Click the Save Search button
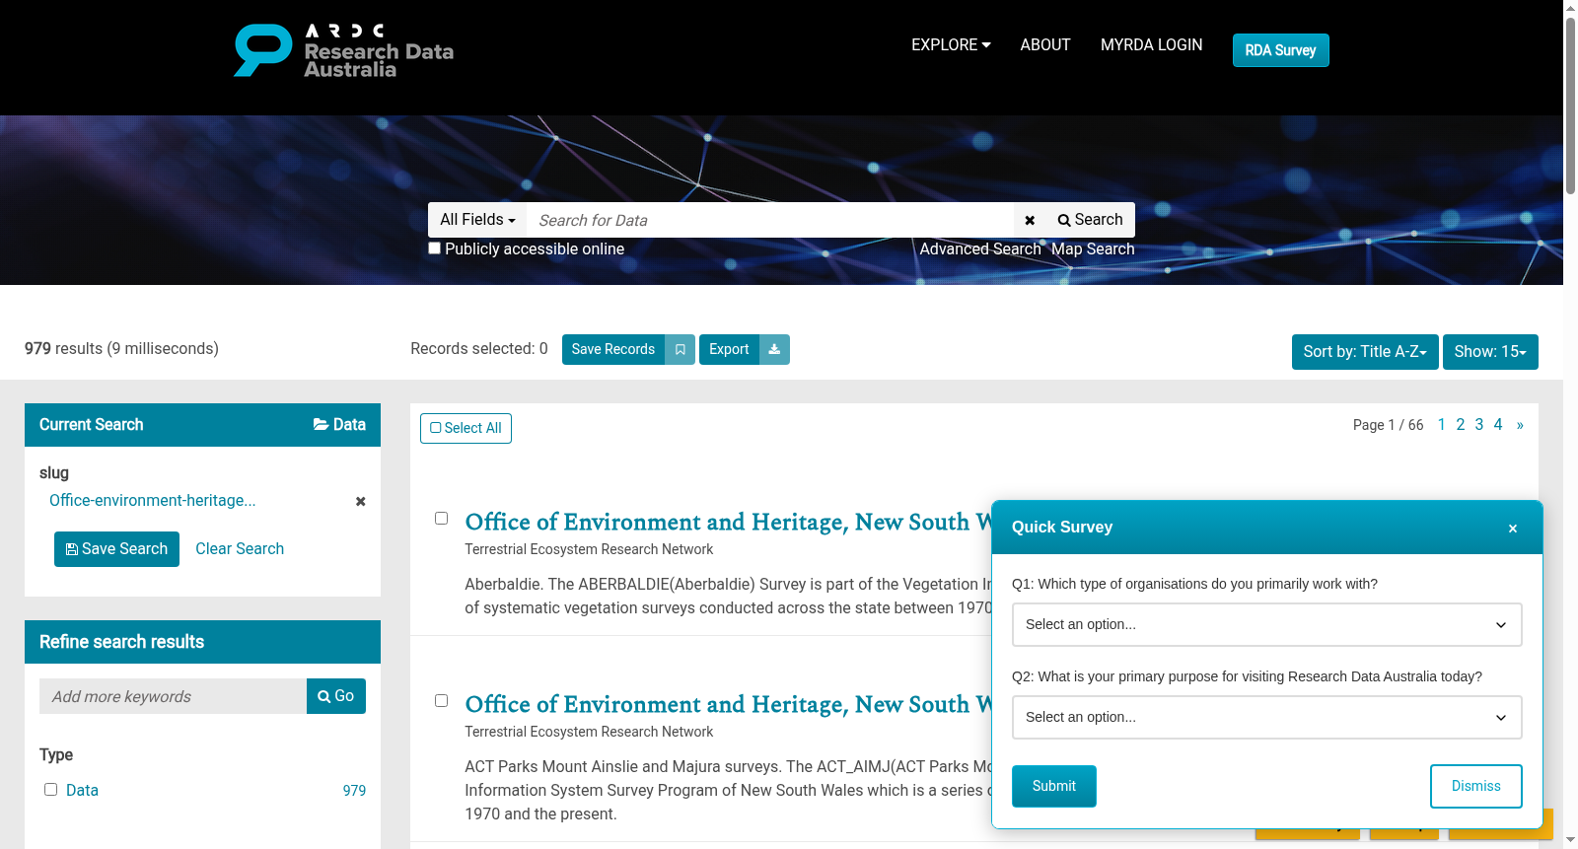 [x=116, y=549]
